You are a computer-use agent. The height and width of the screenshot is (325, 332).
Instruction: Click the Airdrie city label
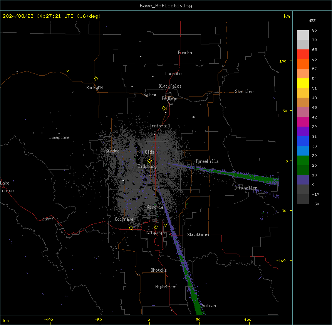pyautogui.click(x=155, y=207)
